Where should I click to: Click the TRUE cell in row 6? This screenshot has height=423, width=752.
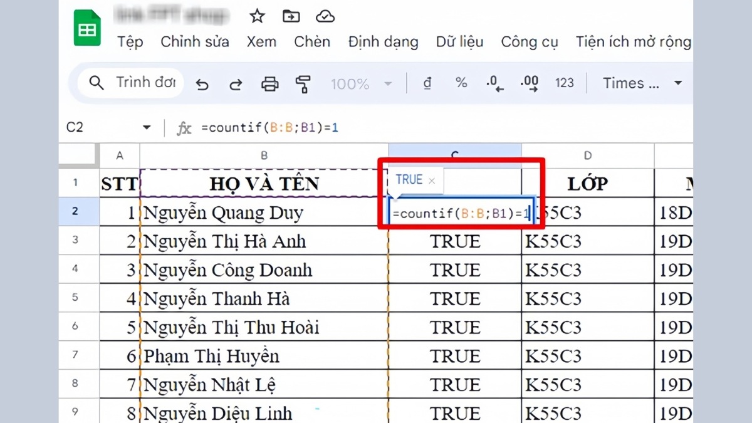(455, 328)
